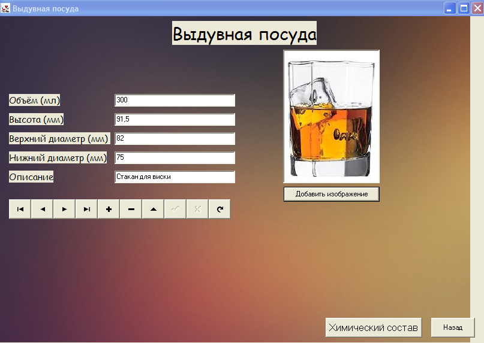Go to previous record arrow
This screenshot has height=343, width=484.
coord(43,210)
